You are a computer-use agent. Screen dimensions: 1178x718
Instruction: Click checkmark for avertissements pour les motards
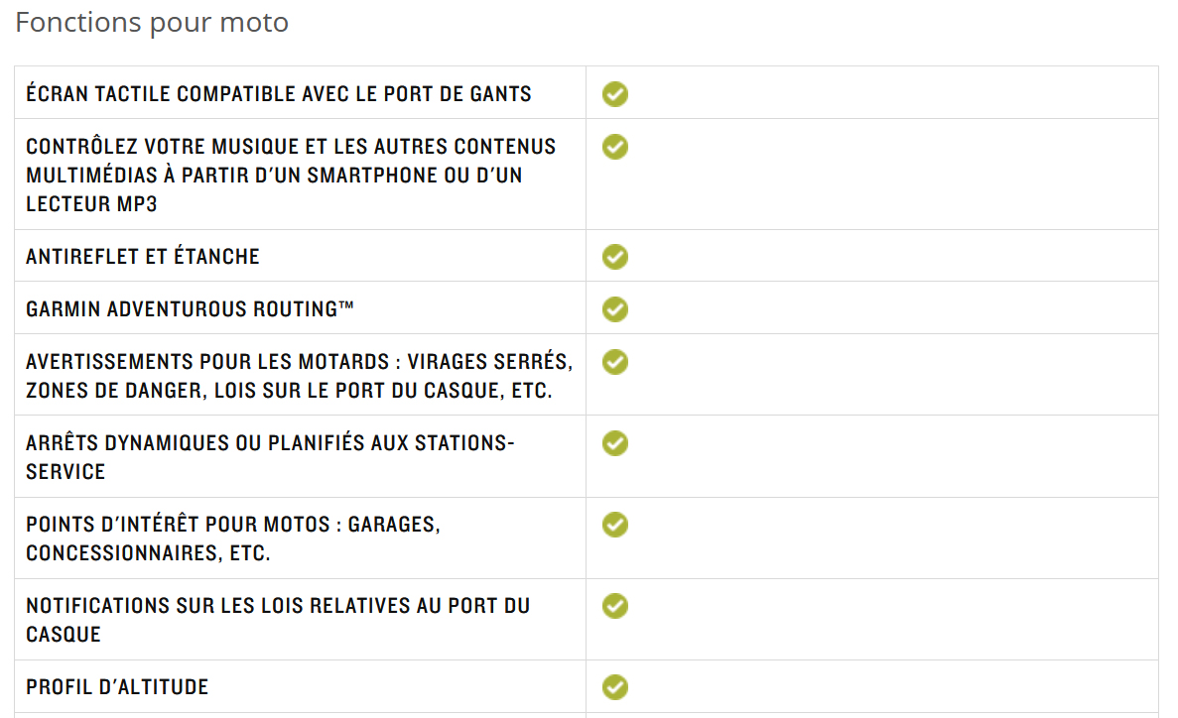(614, 362)
